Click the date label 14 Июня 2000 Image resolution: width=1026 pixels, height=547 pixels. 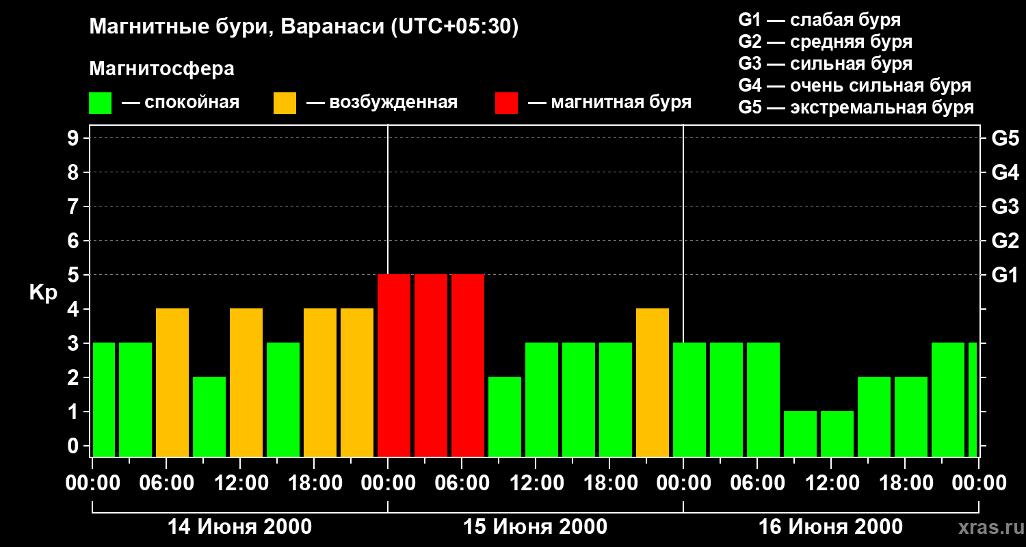tap(240, 527)
